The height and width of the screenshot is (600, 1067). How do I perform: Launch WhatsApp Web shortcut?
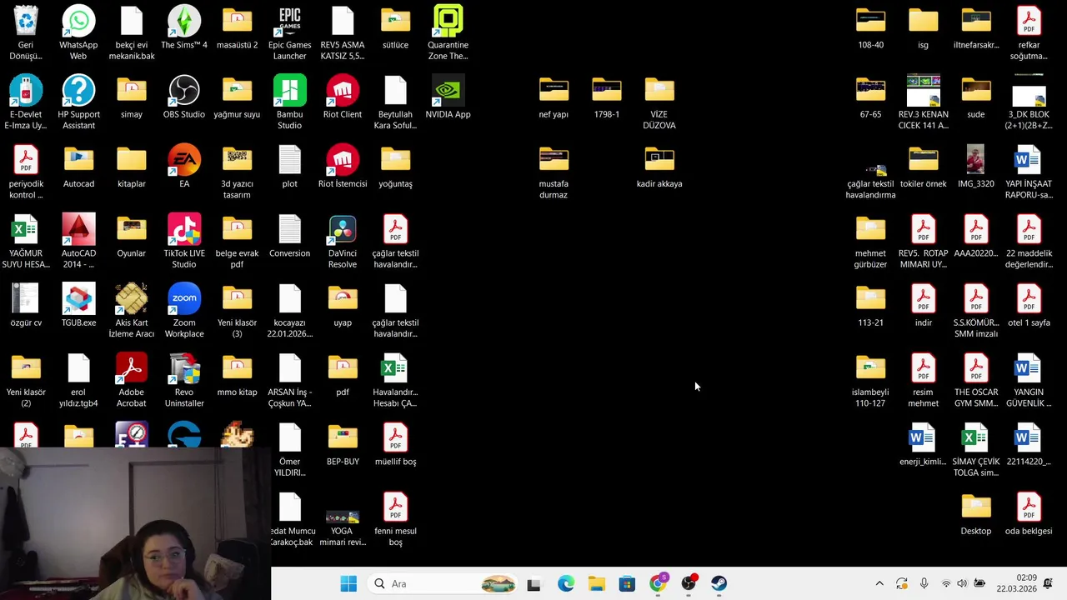pos(78,21)
